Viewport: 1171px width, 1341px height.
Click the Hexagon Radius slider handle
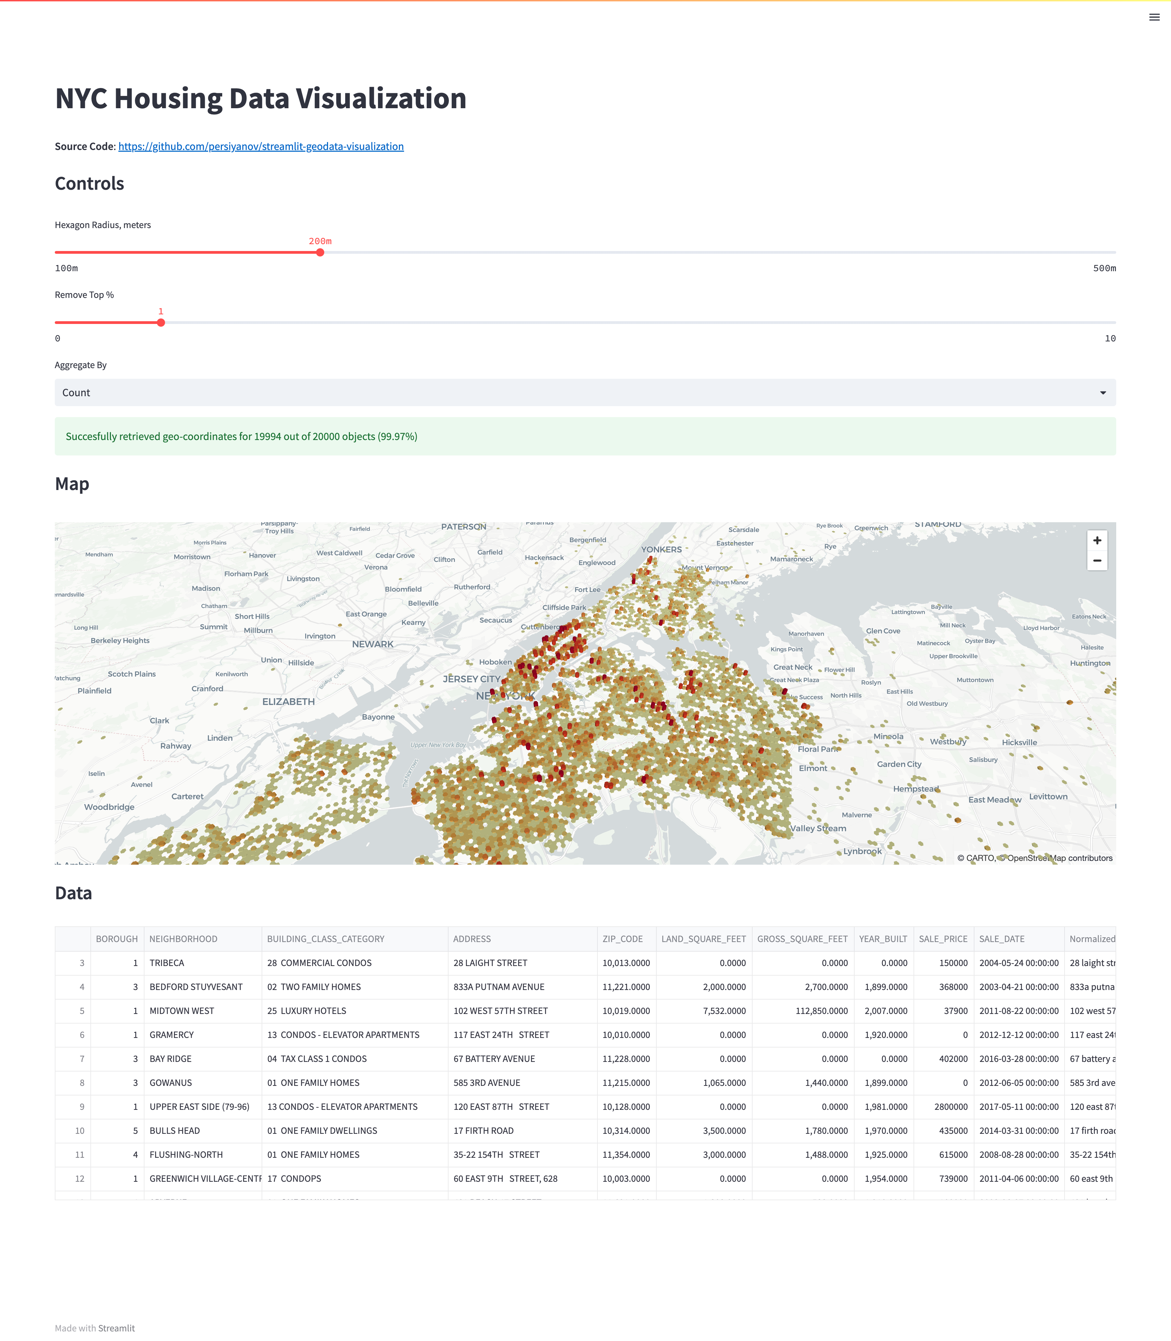(x=320, y=252)
